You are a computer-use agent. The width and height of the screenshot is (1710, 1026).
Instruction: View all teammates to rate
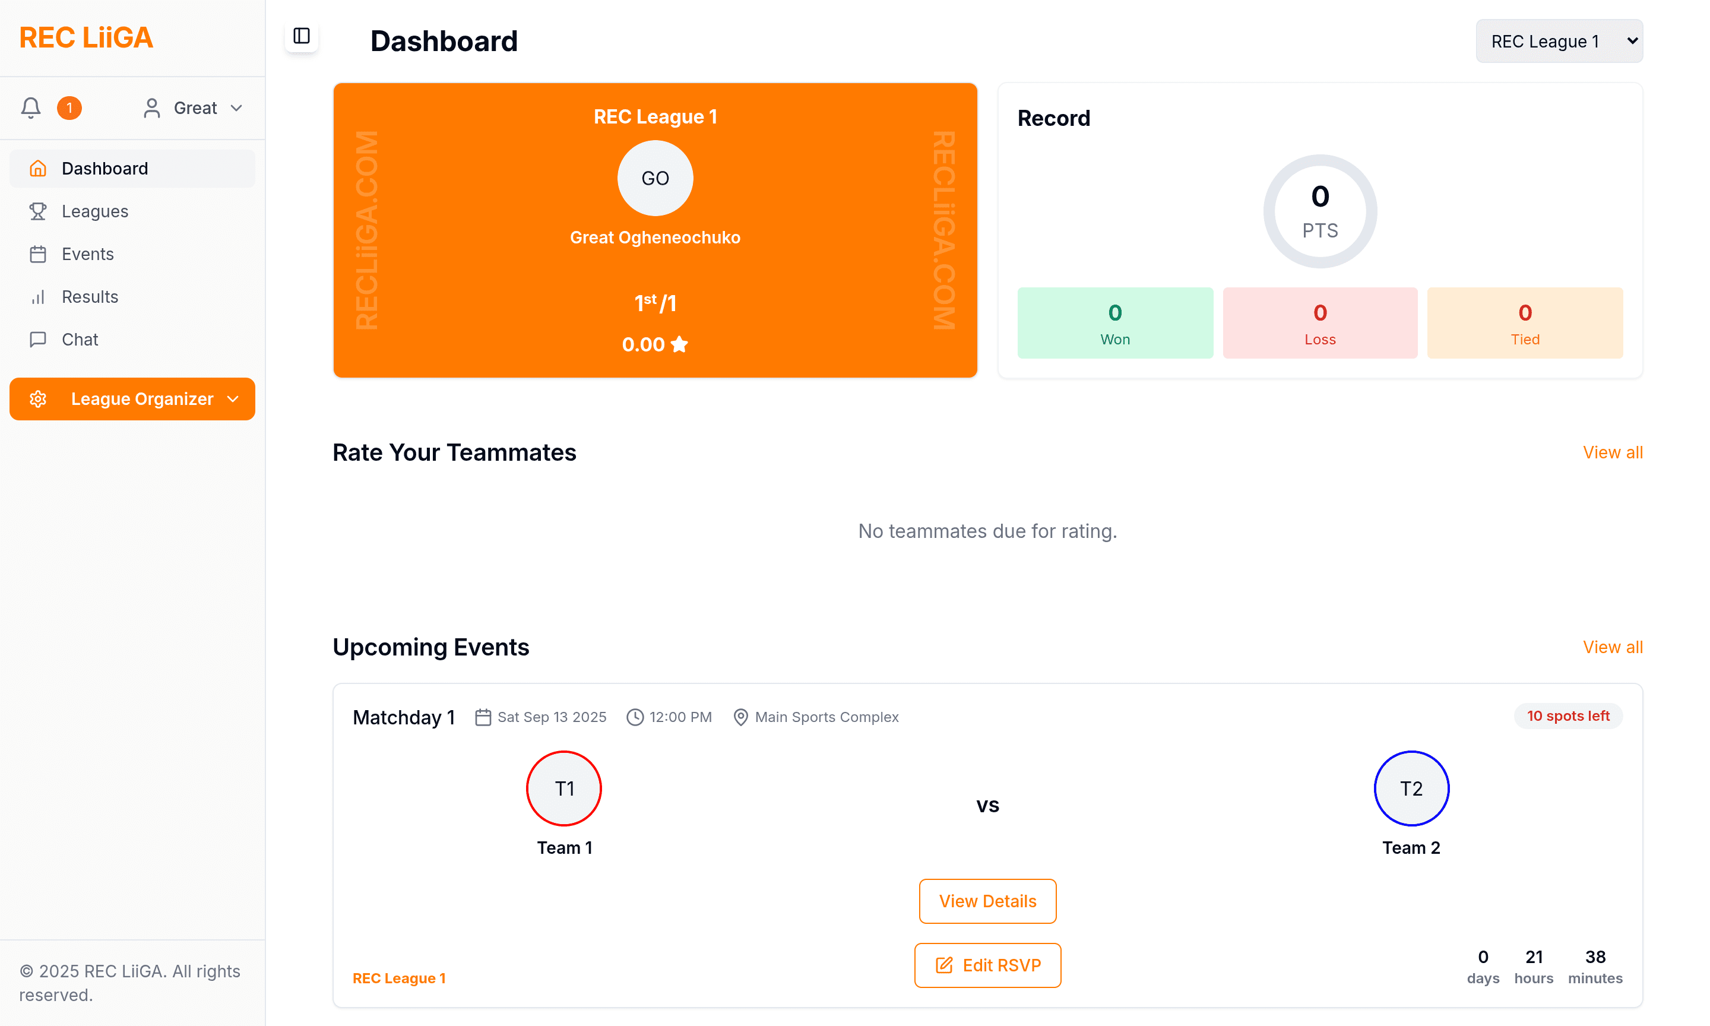[x=1612, y=452]
